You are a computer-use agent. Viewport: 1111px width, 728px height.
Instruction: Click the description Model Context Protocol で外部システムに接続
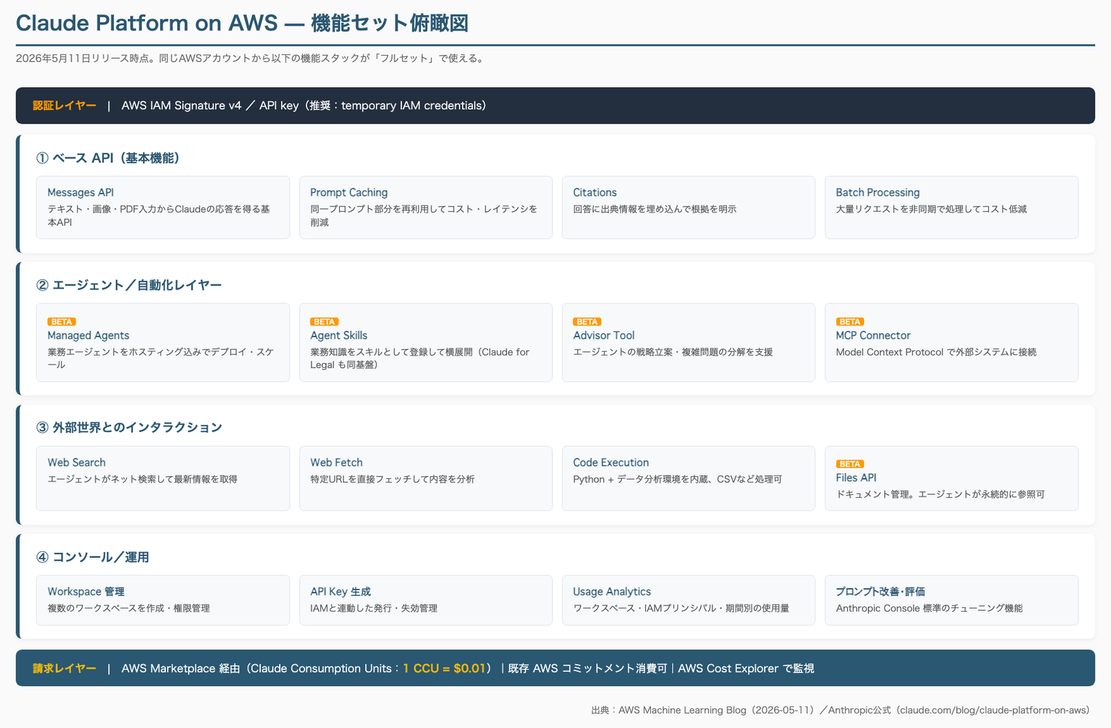[936, 352]
